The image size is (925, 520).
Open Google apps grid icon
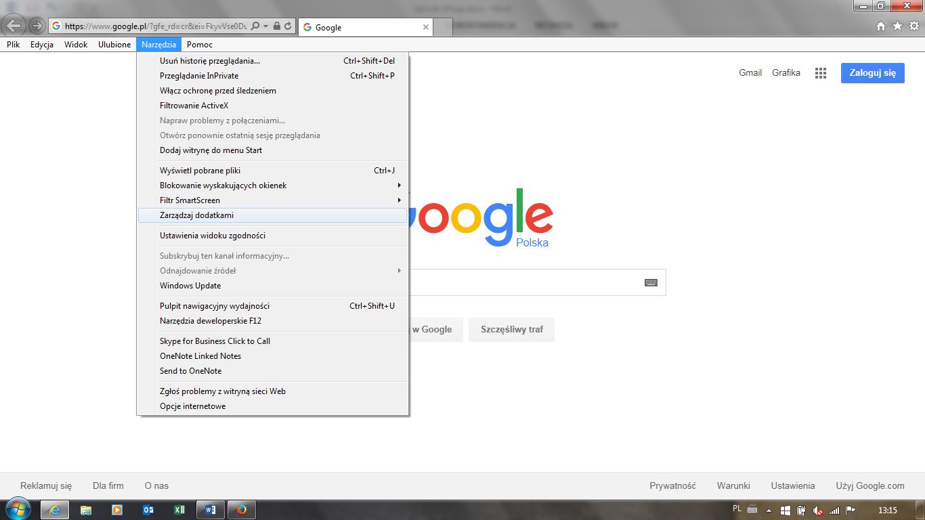point(821,73)
